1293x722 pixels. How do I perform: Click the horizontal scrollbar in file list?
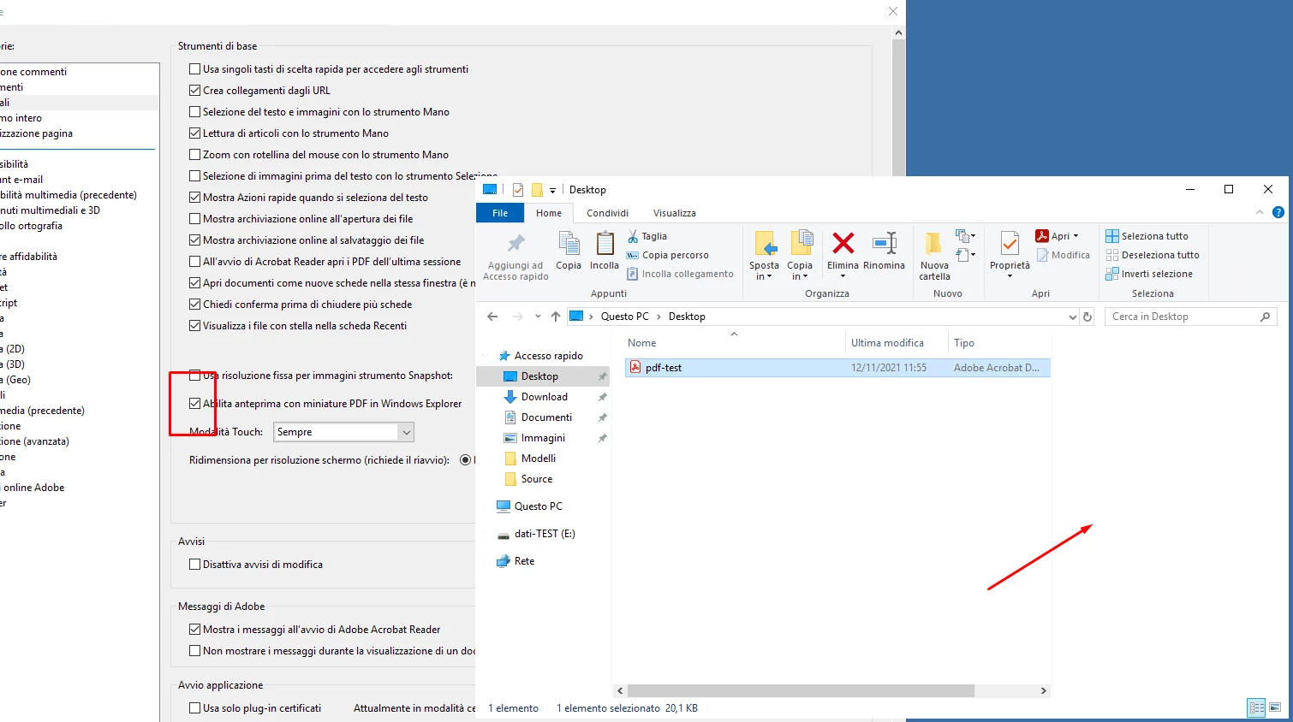pos(801,690)
